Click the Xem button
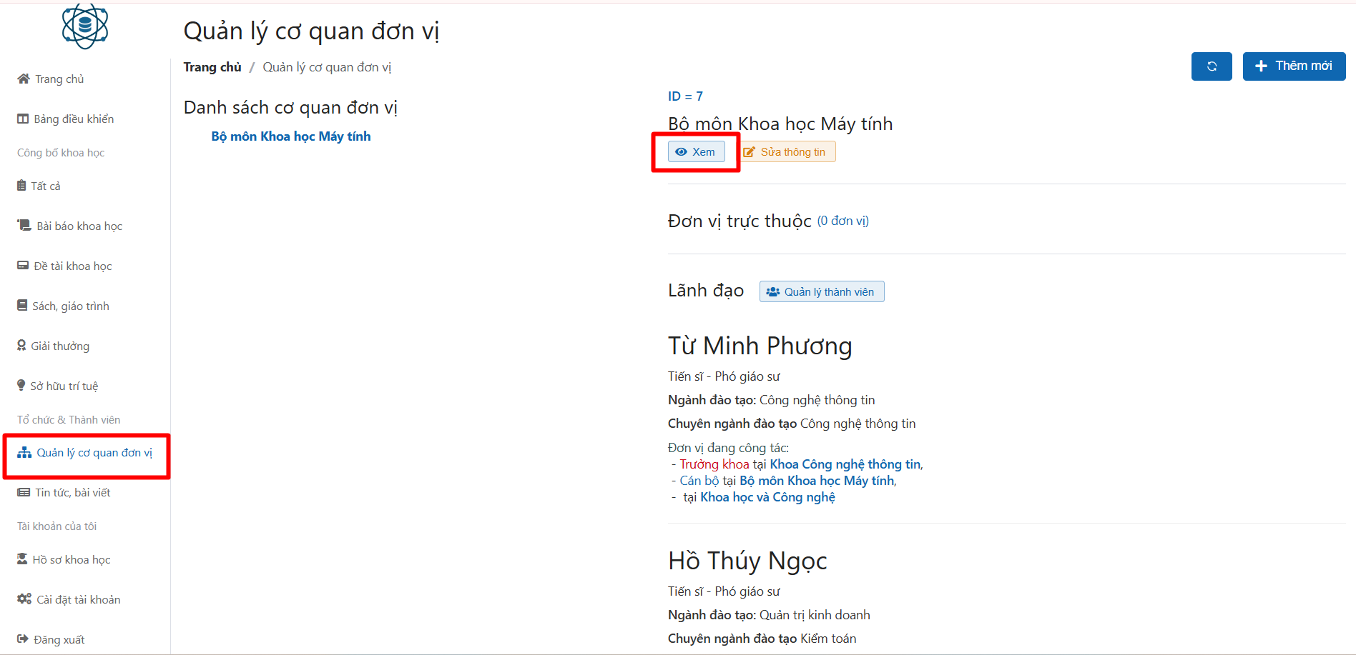The height and width of the screenshot is (655, 1356). point(696,151)
